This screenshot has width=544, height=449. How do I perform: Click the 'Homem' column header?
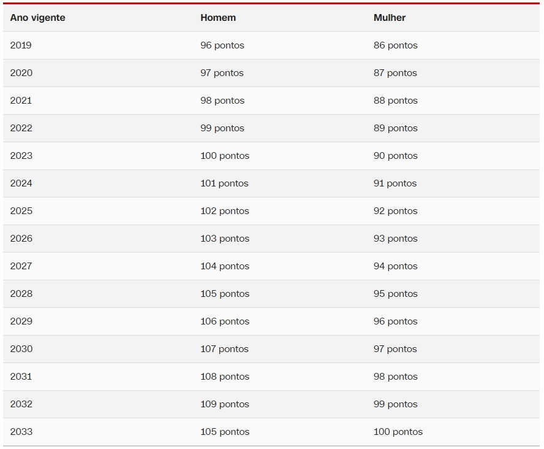tap(218, 18)
